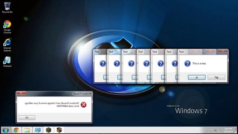Click the bookshelf block taskbar icon
Image resolution: width=238 pixels, height=134 pixels.
(59, 130)
